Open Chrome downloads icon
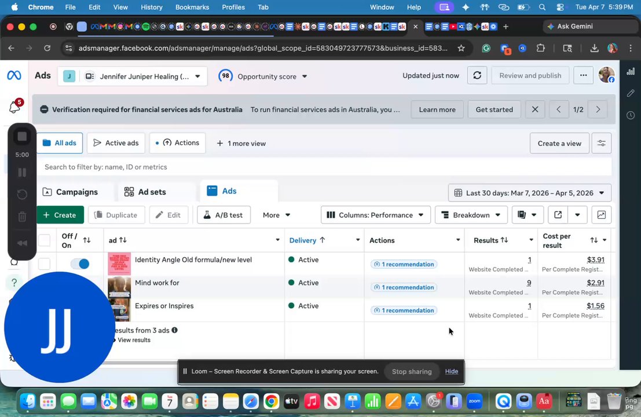 click(594, 48)
